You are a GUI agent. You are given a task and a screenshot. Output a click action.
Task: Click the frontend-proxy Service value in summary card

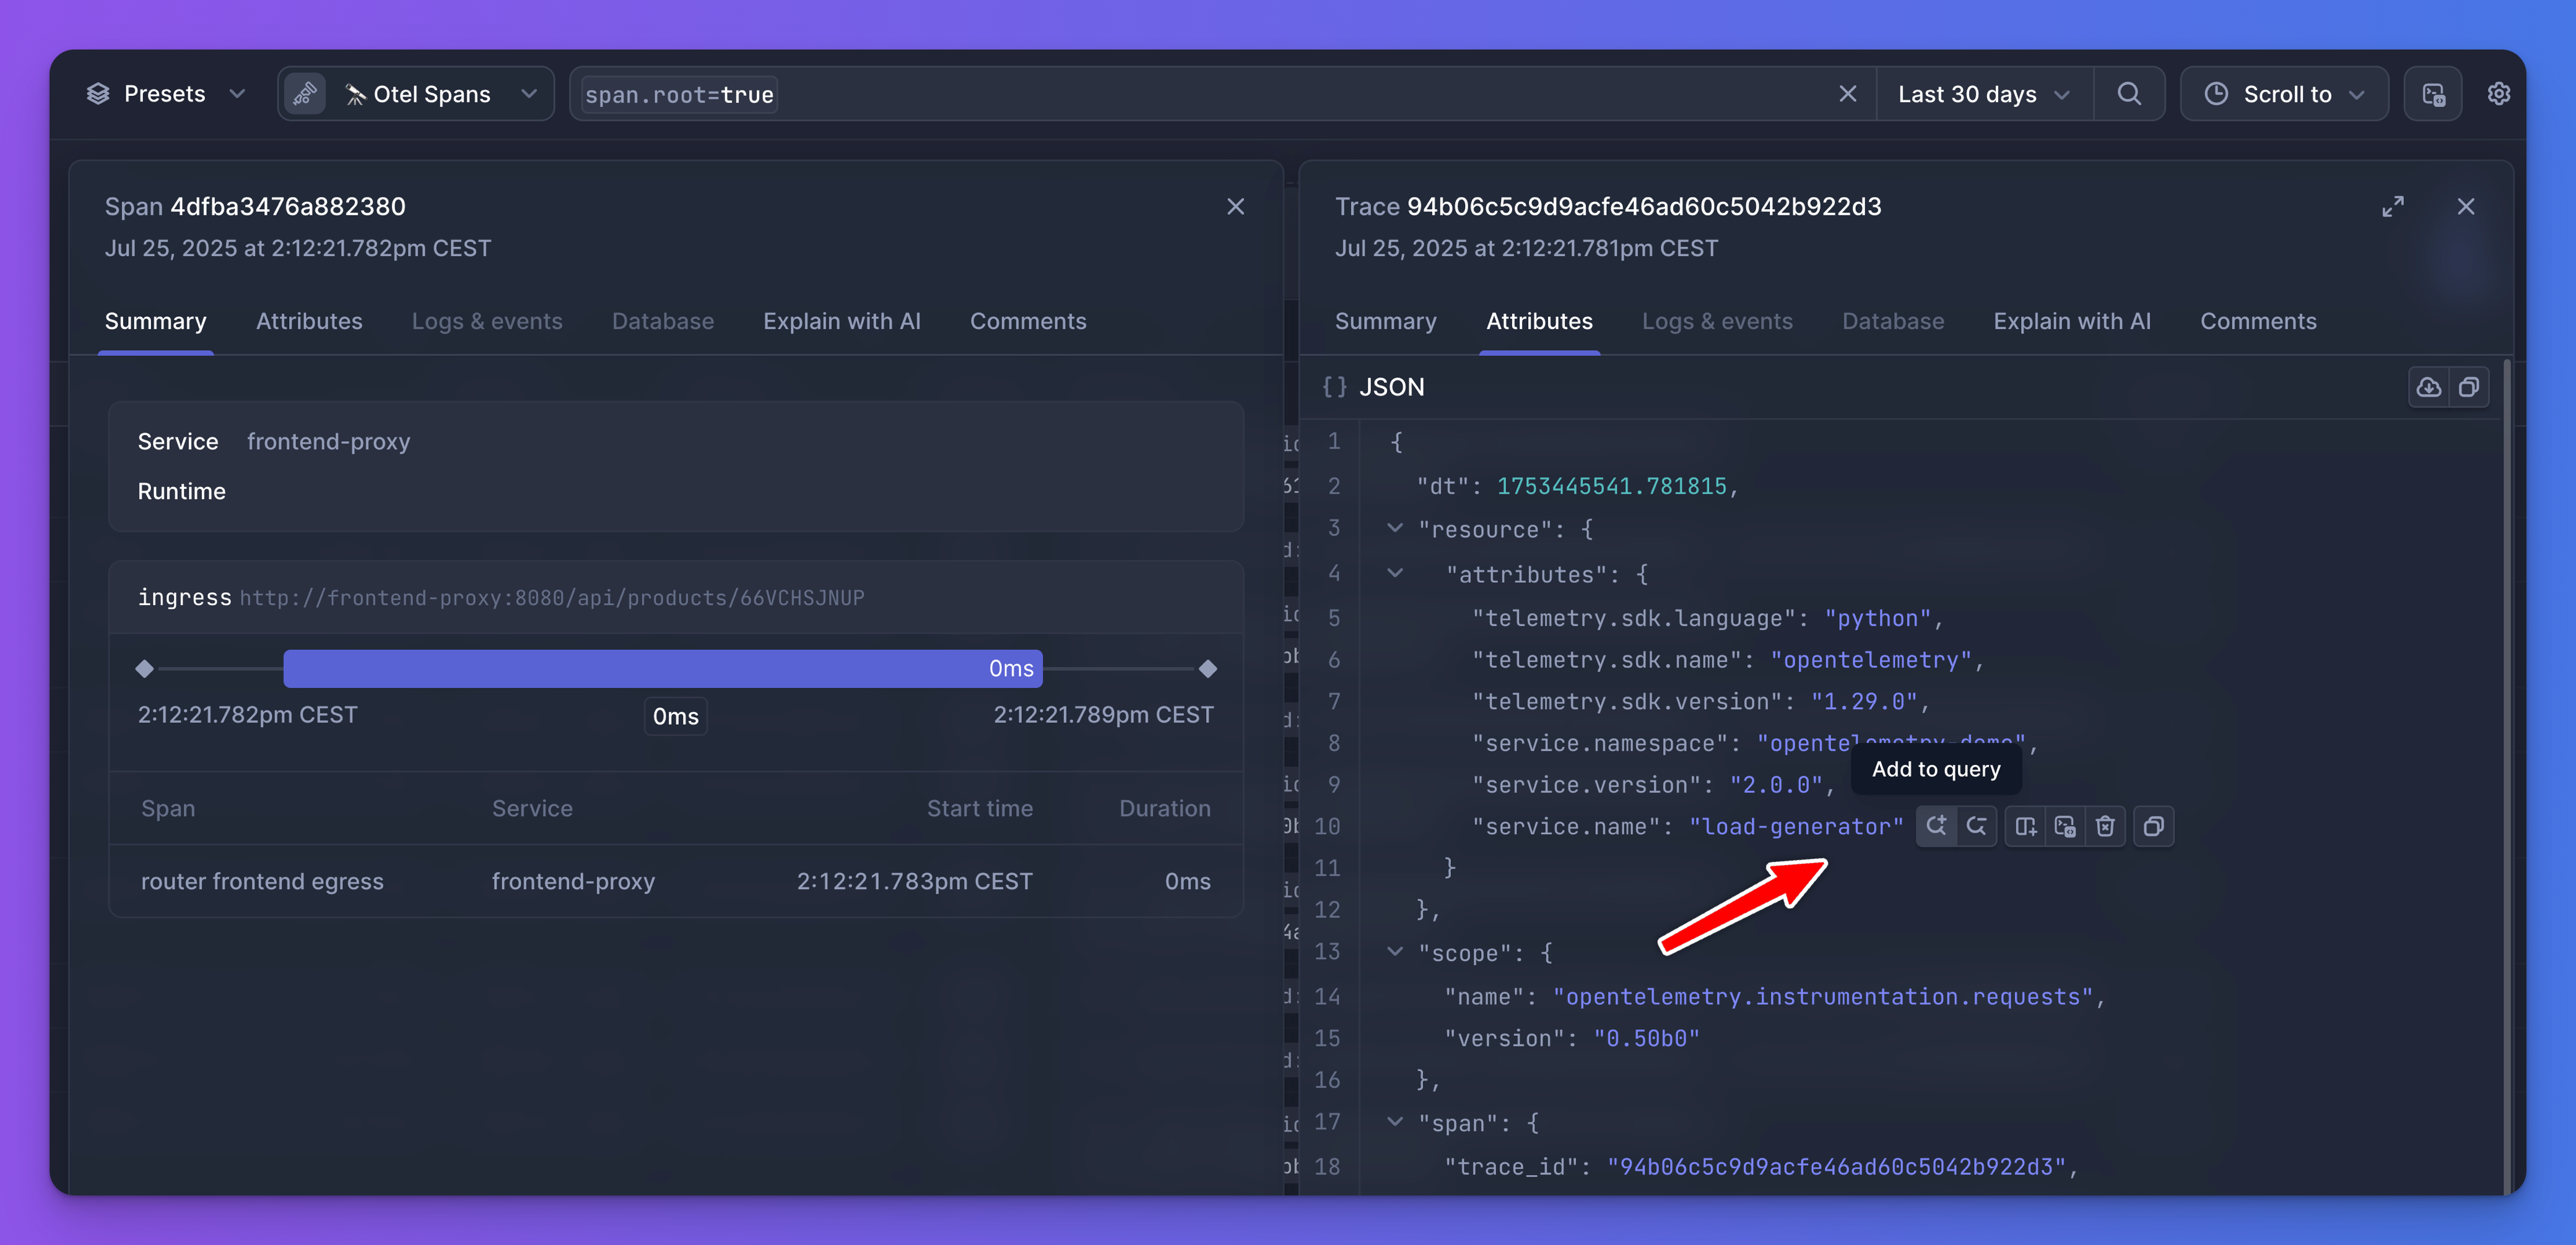click(329, 442)
